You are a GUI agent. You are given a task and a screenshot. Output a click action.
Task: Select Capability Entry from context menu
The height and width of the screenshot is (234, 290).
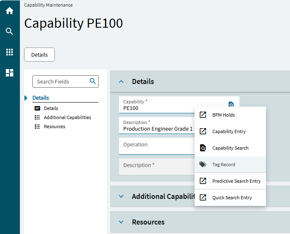click(229, 131)
